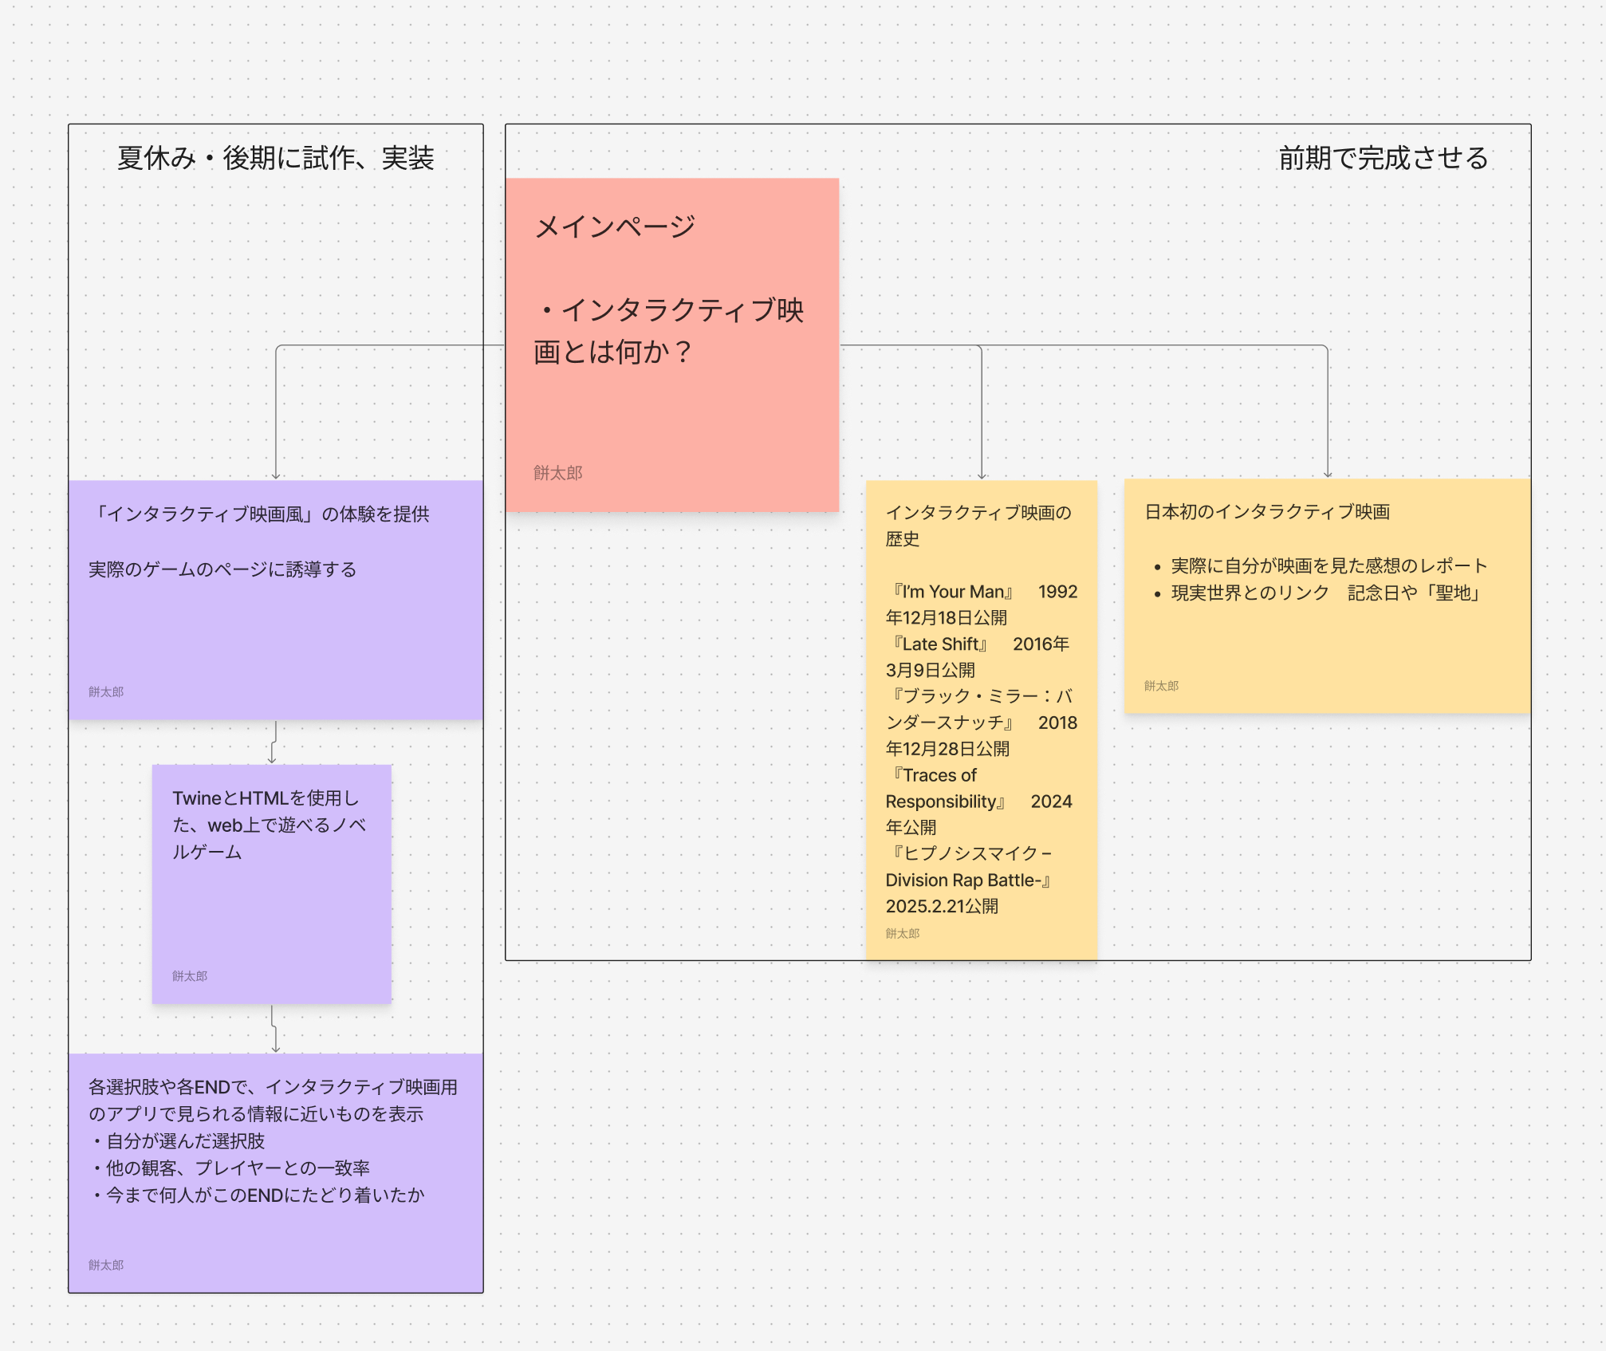
Task: Click the 実際に自分が映画を見た感想のレポート bullet
Action: [x=1328, y=566]
